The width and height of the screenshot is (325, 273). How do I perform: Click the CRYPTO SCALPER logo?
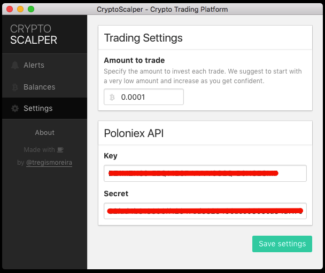(34, 34)
